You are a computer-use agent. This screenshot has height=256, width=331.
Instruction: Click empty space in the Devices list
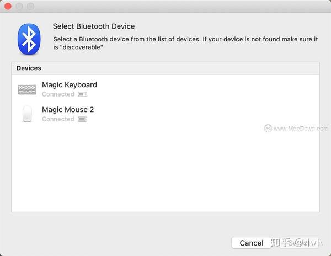pyautogui.click(x=165, y=169)
